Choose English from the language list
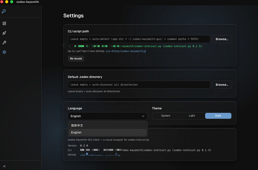The height and width of the screenshot is (170, 258). [x=108, y=133]
